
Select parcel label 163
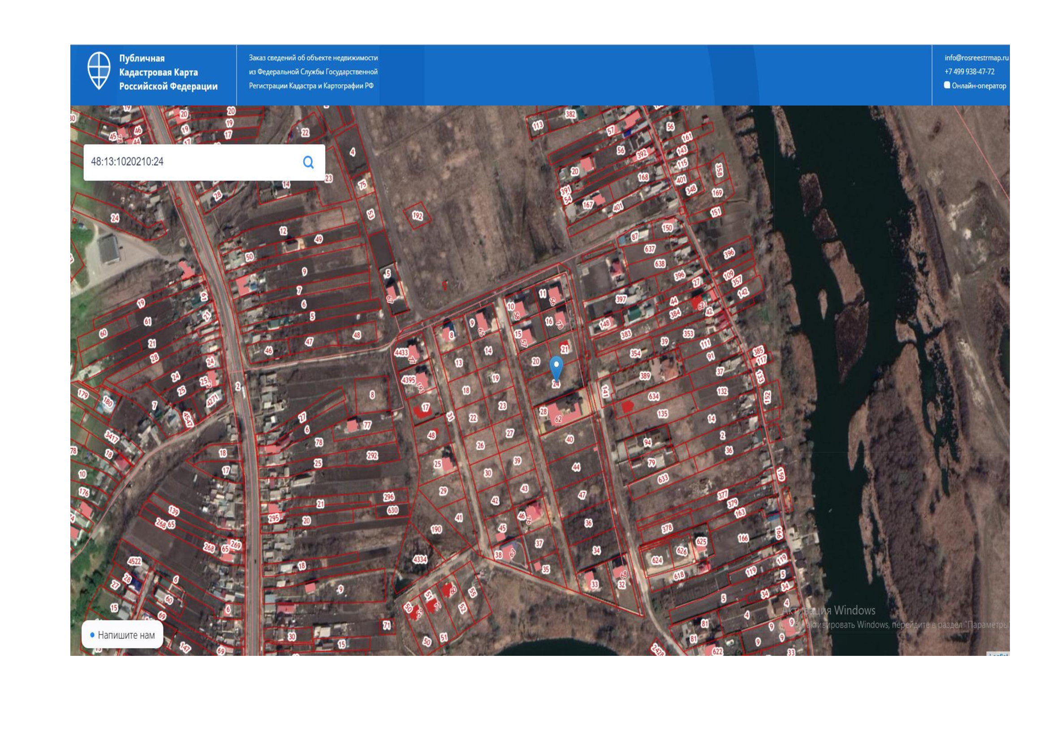coord(740,513)
